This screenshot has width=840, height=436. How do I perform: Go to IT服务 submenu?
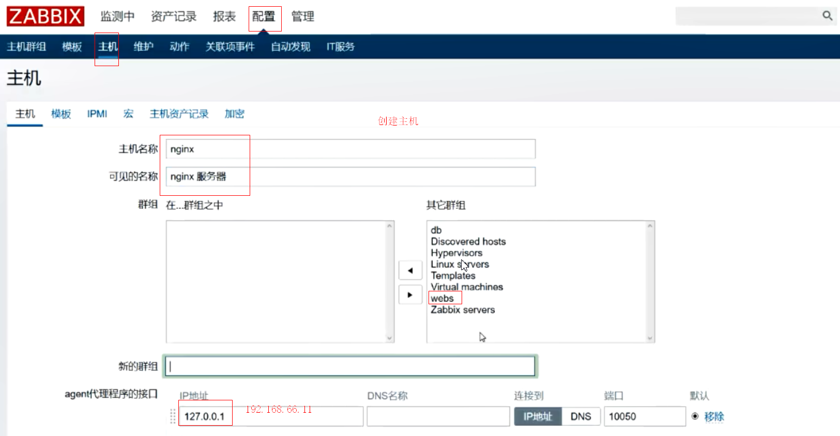point(341,46)
